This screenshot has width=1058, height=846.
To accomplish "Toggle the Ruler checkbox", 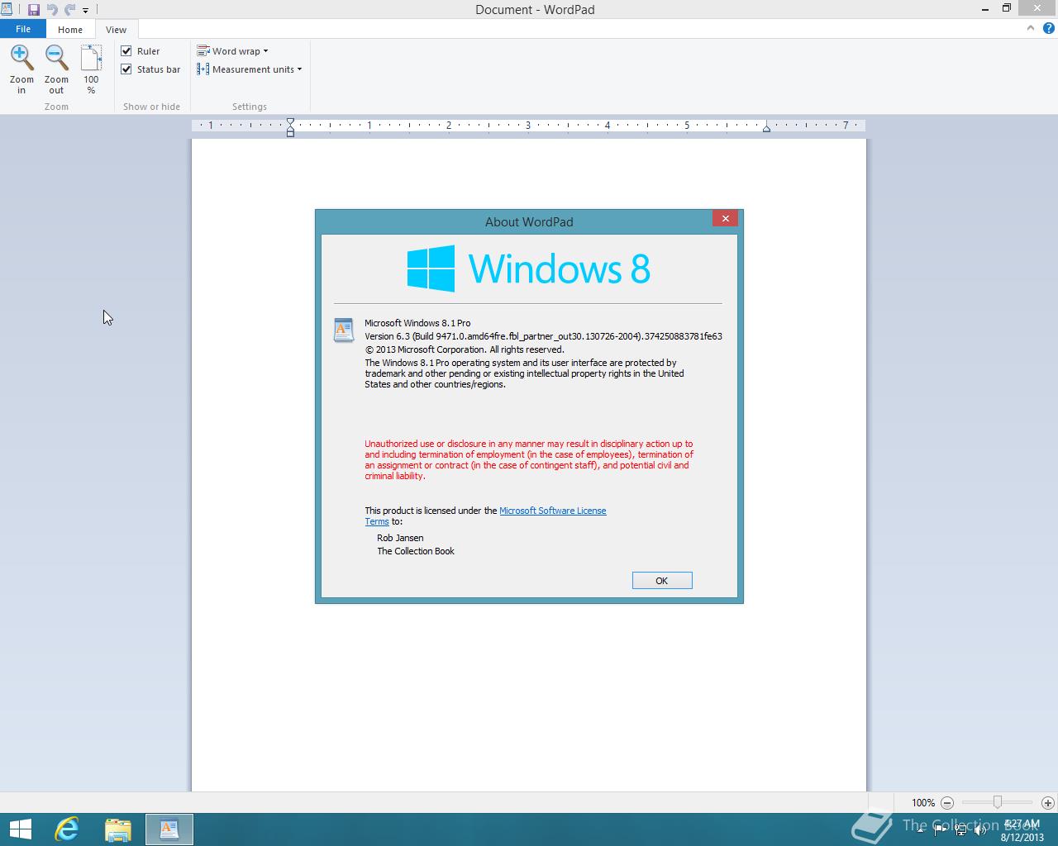I will 126,51.
